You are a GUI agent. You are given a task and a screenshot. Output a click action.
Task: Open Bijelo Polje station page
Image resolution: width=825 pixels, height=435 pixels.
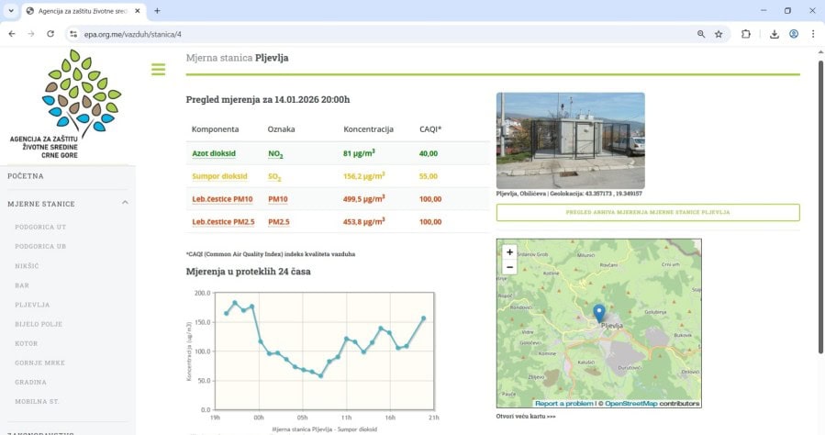[x=39, y=324]
